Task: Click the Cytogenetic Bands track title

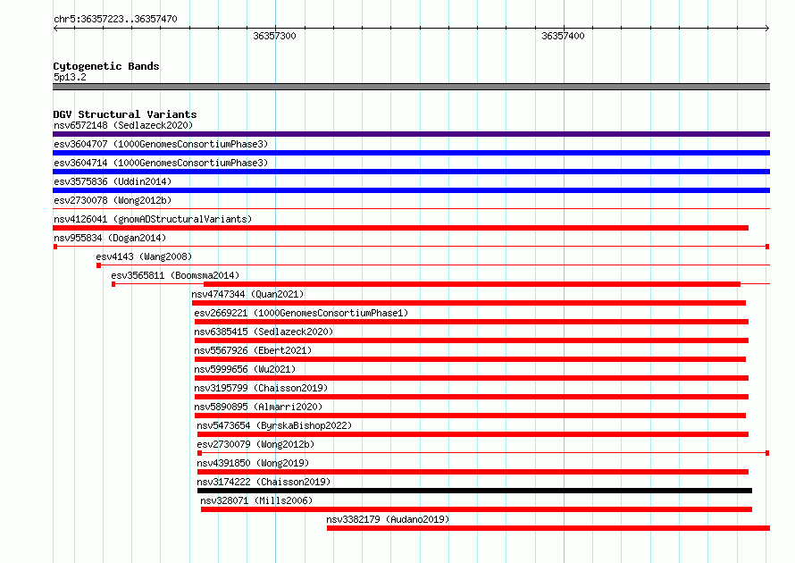Action: (x=106, y=66)
